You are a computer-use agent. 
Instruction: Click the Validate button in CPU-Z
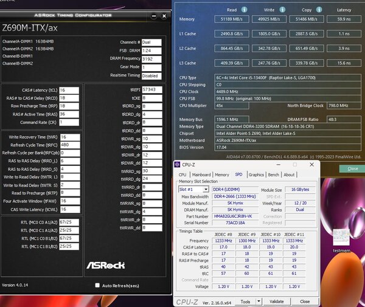click(x=277, y=302)
